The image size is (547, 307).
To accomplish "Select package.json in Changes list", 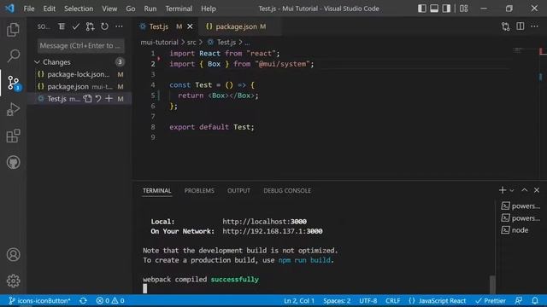I will point(79,87).
